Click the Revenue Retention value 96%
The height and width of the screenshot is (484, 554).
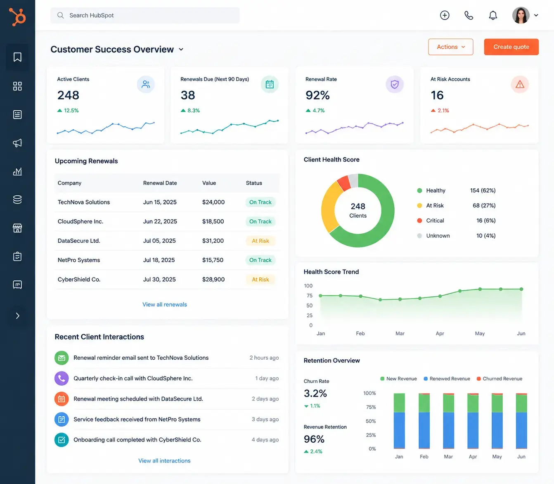coord(314,439)
